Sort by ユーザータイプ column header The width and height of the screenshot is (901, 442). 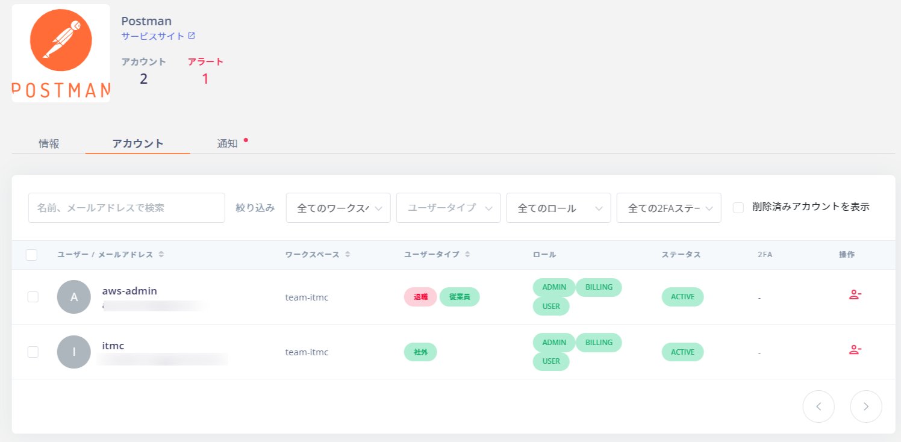click(x=437, y=255)
